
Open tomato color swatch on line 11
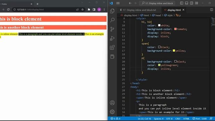point(175,29)
